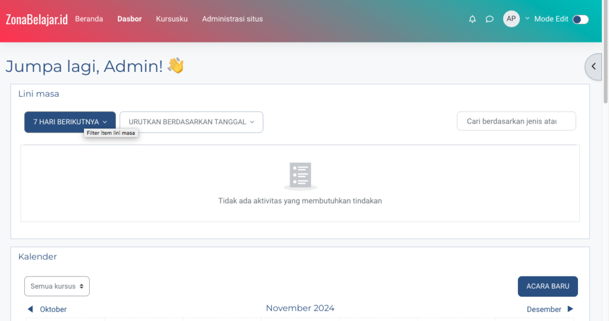The height and width of the screenshot is (321, 609).
Task: Open the block drawer arrow icon
Action: coord(594,67)
